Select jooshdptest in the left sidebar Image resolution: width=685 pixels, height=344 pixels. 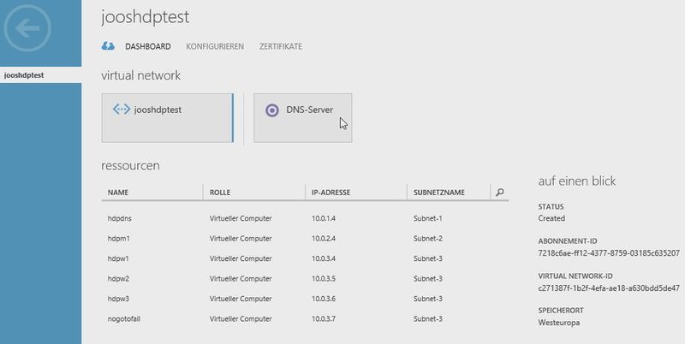[x=25, y=75]
